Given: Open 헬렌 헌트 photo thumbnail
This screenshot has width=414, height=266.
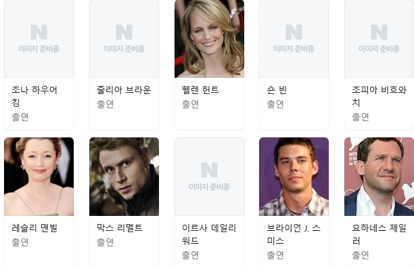Looking at the screenshot, I should [x=210, y=39].
